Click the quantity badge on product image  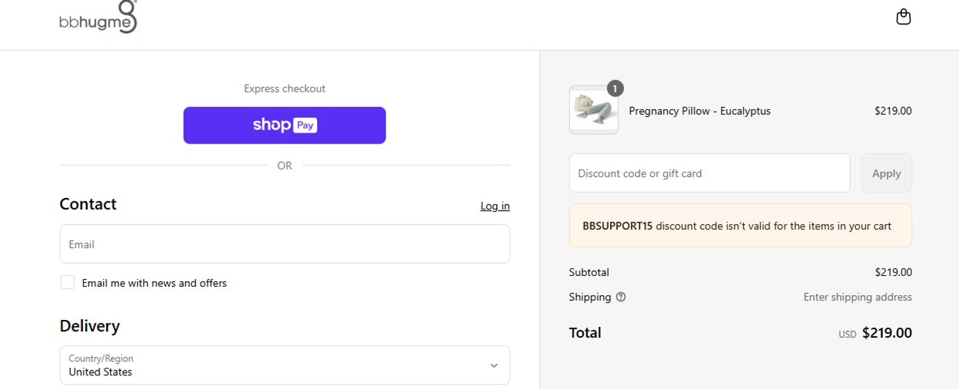(615, 89)
